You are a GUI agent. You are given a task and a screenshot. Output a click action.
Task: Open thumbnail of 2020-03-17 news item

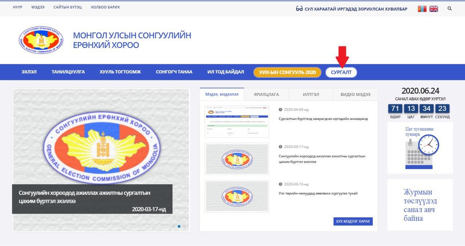pyautogui.click(x=237, y=159)
